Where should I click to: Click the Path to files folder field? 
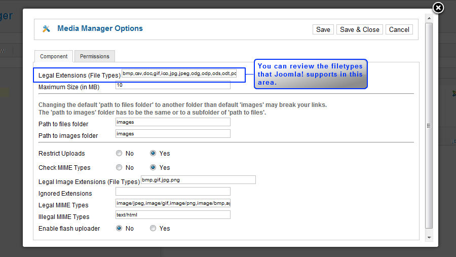pos(173,122)
